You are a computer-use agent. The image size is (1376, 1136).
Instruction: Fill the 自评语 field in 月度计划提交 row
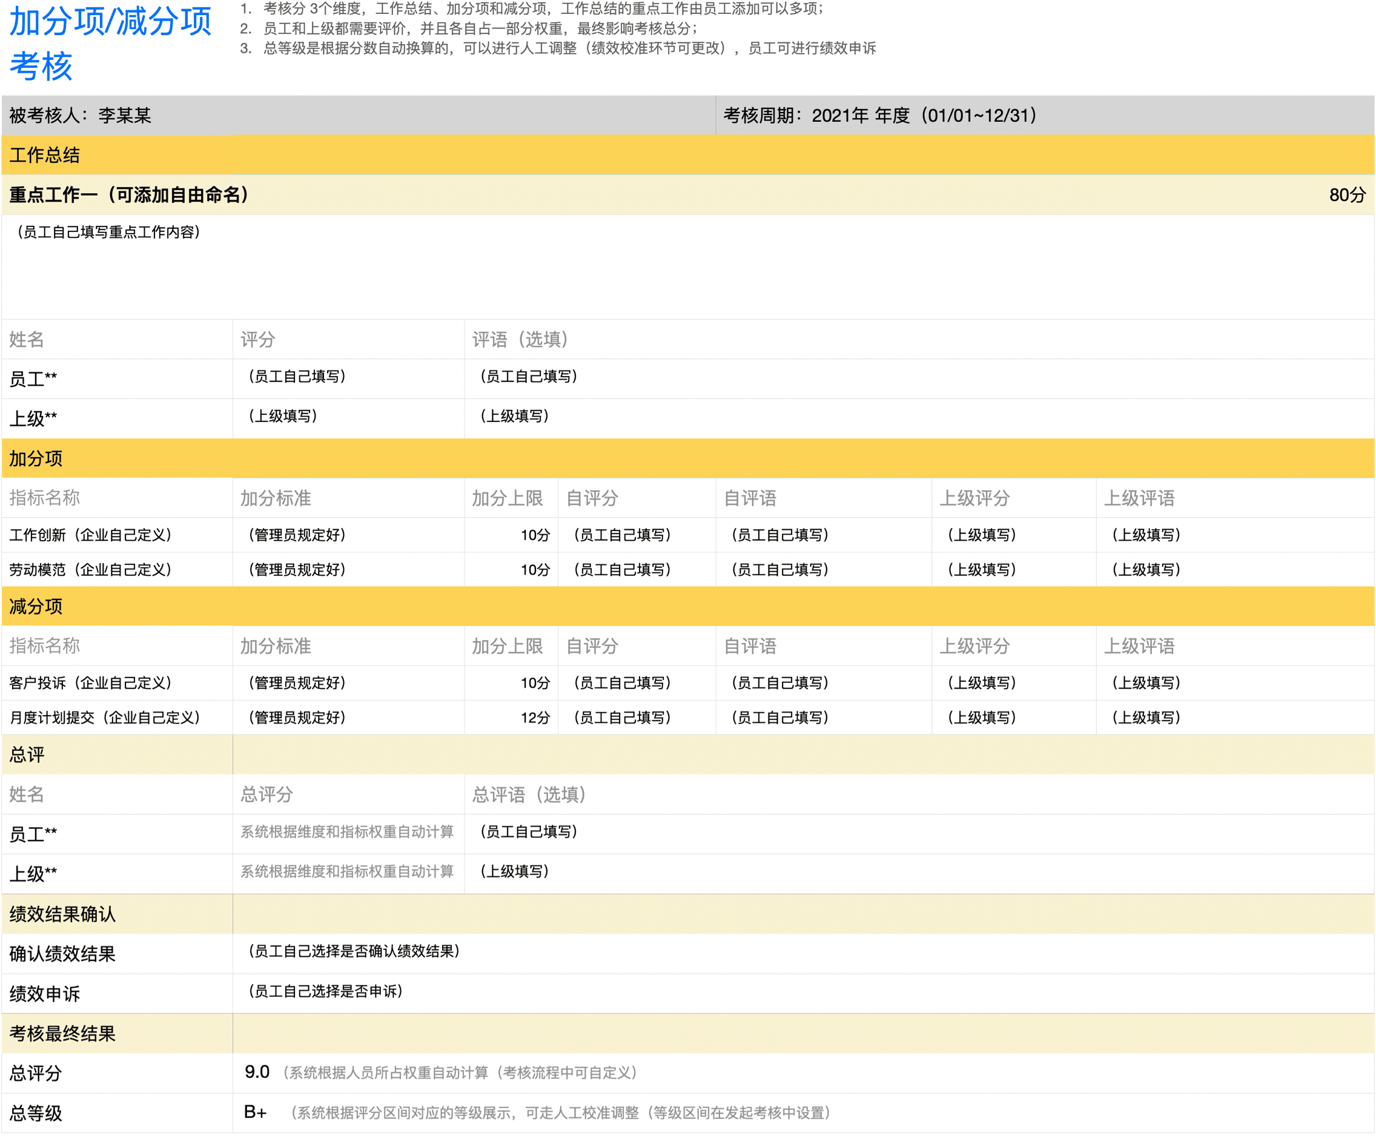824,718
